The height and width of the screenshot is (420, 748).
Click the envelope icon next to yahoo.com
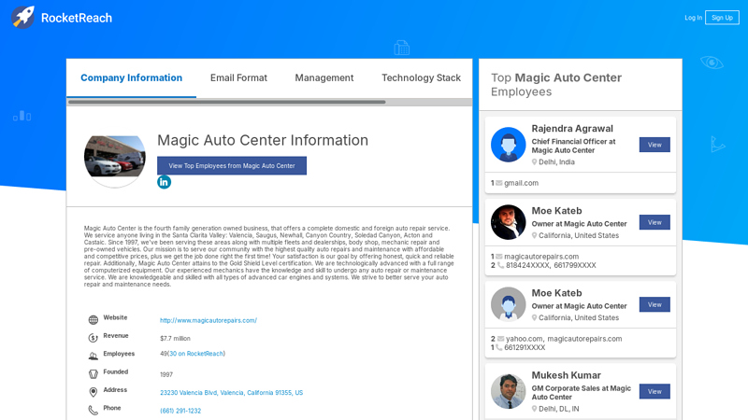tap(500, 339)
